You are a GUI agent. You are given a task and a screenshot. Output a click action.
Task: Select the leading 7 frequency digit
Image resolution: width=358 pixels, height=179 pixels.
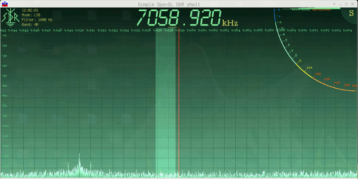point(142,19)
